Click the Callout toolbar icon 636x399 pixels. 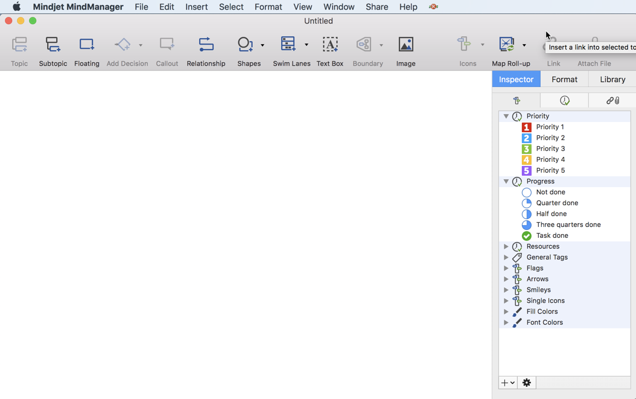pyautogui.click(x=167, y=45)
